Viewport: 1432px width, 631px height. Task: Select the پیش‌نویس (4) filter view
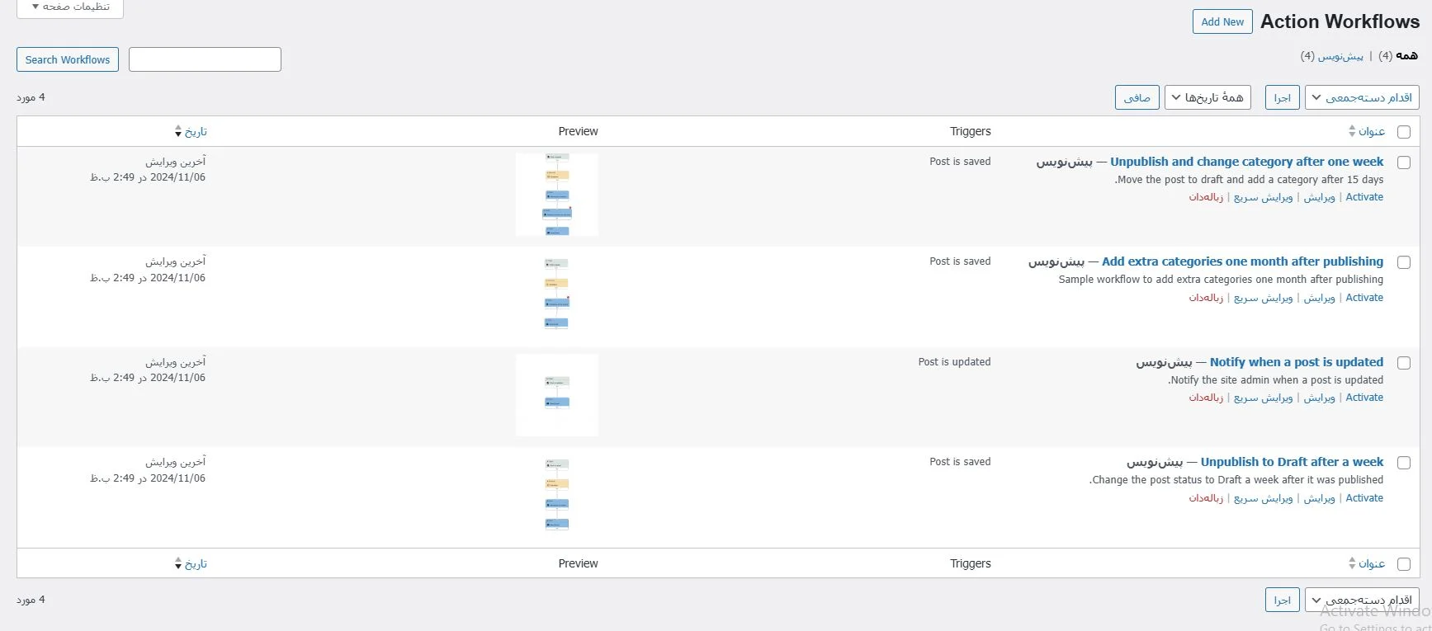click(1332, 55)
